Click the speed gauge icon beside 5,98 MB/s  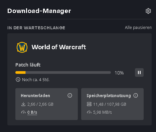pos(89,112)
